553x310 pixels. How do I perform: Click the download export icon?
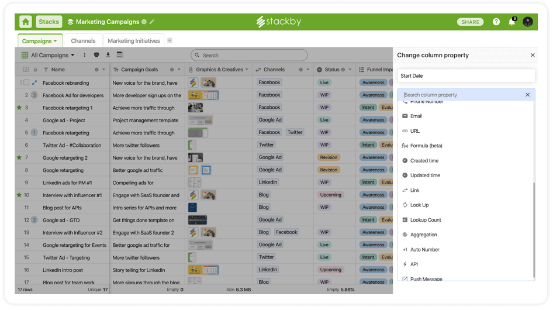click(108, 55)
